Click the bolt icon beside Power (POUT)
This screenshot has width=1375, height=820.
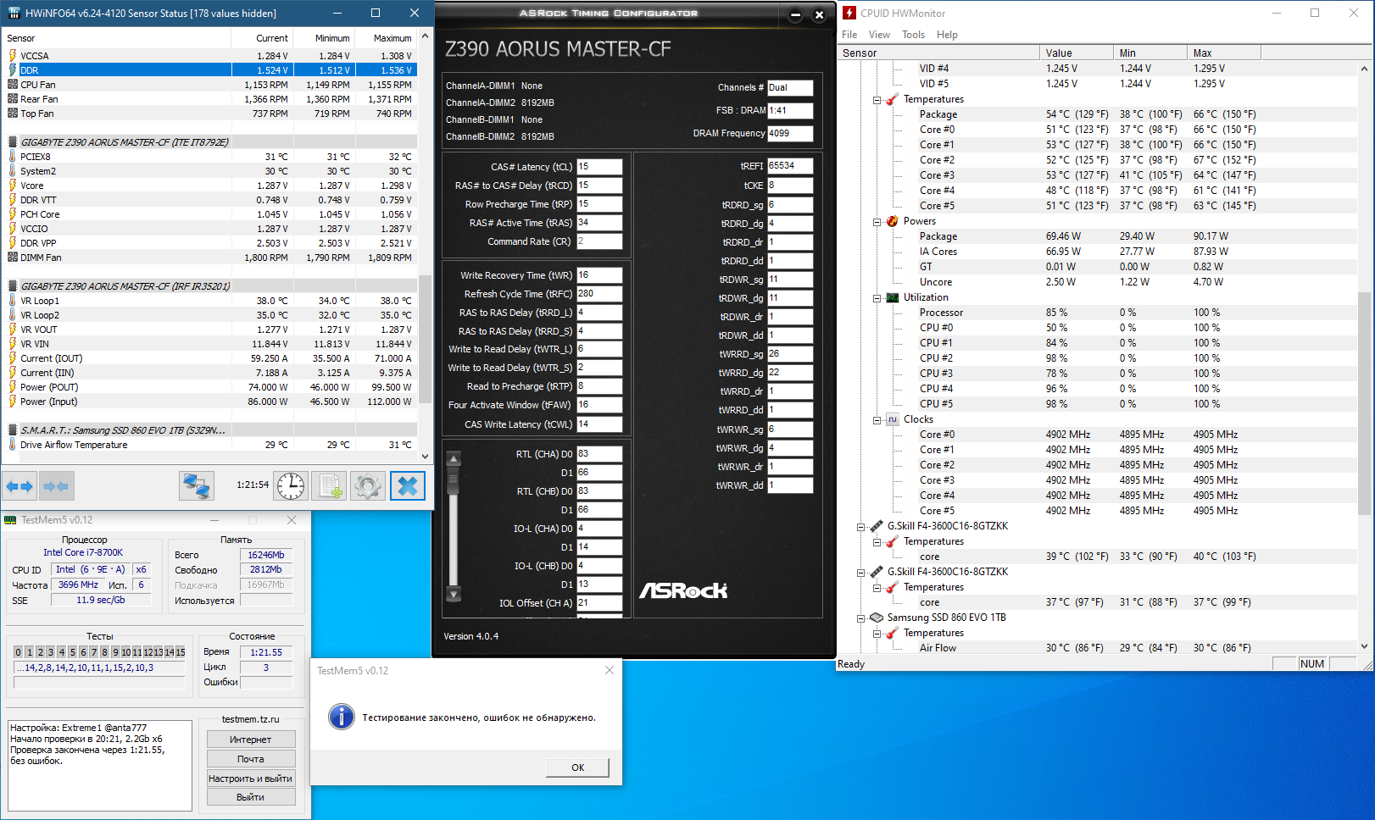pyautogui.click(x=13, y=387)
